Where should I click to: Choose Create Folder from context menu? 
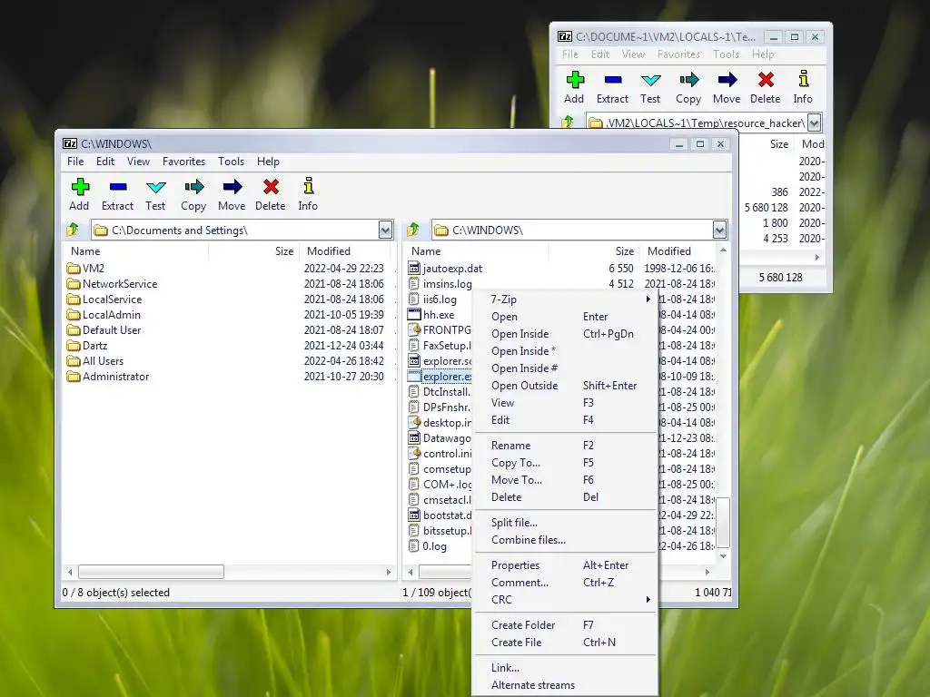(x=523, y=624)
